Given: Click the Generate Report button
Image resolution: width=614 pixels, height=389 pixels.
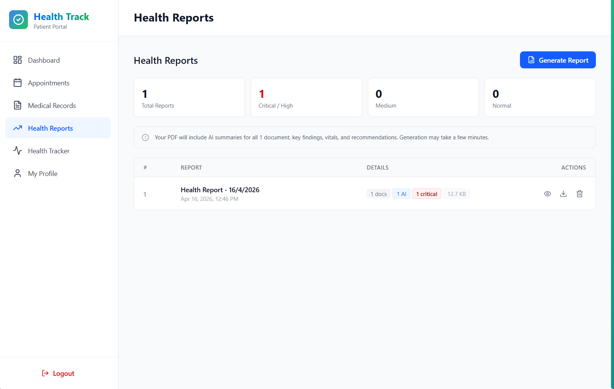Looking at the screenshot, I should [x=558, y=60].
